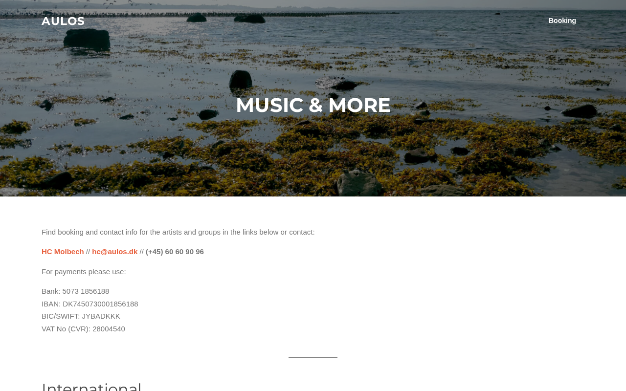Click the 'Find booking and contact info' paragraph
Image resolution: width=626 pixels, height=391 pixels.
coord(178,232)
